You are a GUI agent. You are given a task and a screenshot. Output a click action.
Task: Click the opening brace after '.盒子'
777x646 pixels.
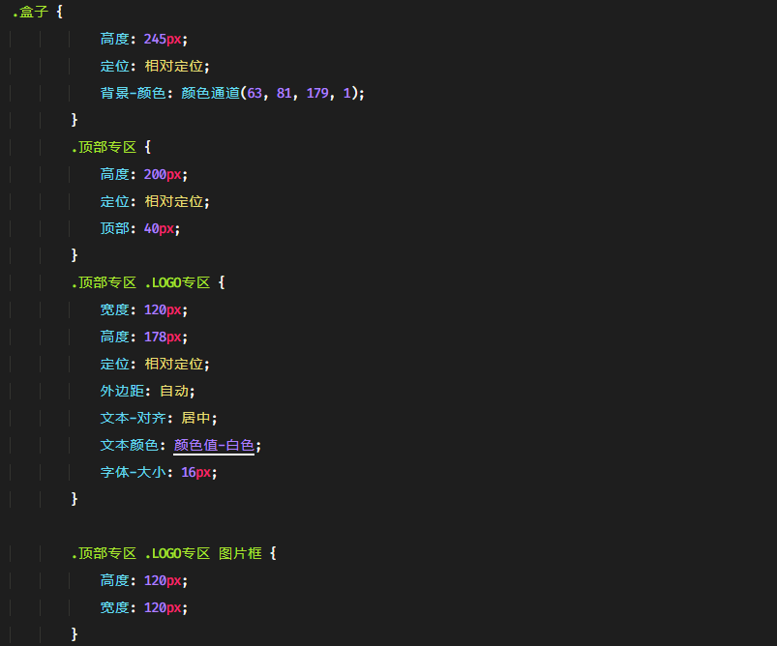pos(59,12)
